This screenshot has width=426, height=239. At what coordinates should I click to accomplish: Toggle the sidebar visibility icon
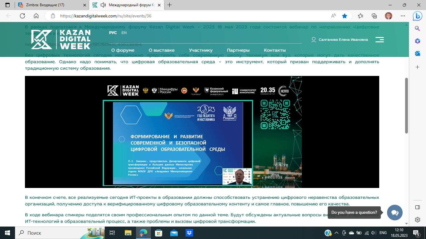coord(418,207)
